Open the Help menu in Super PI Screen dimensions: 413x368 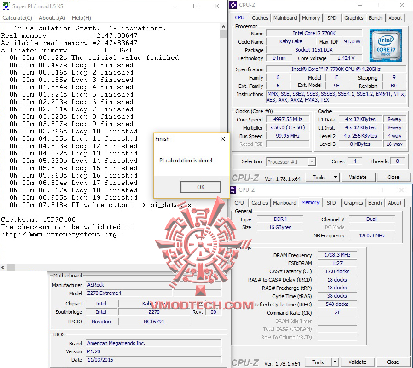tap(81, 17)
